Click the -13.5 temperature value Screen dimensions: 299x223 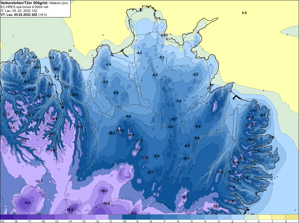click(11, 128)
